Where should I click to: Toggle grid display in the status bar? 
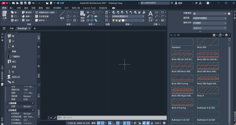(x=99, y=123)
